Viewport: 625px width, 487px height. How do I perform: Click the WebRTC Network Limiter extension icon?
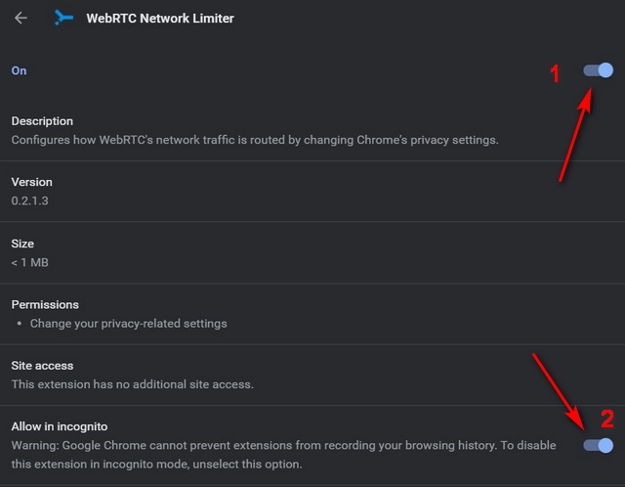click(x=63, y=18)
